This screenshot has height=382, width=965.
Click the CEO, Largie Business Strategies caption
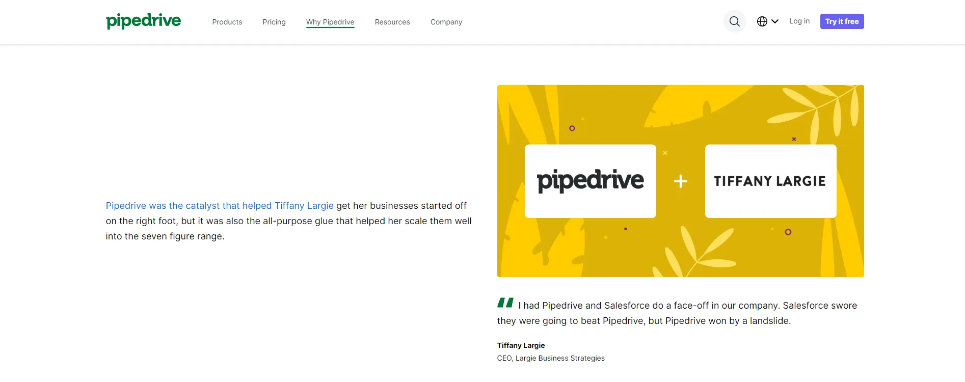pos(550,358)
